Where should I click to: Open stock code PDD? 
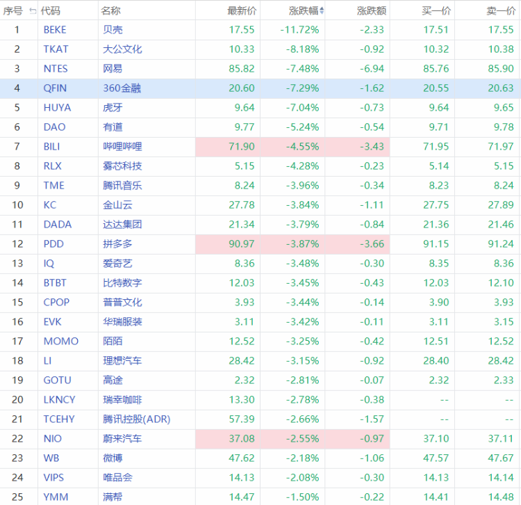coord(53,244)
